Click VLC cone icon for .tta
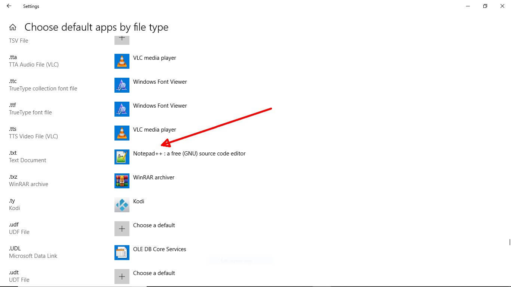This screenshot has height=287, width=511. [122, 61]
